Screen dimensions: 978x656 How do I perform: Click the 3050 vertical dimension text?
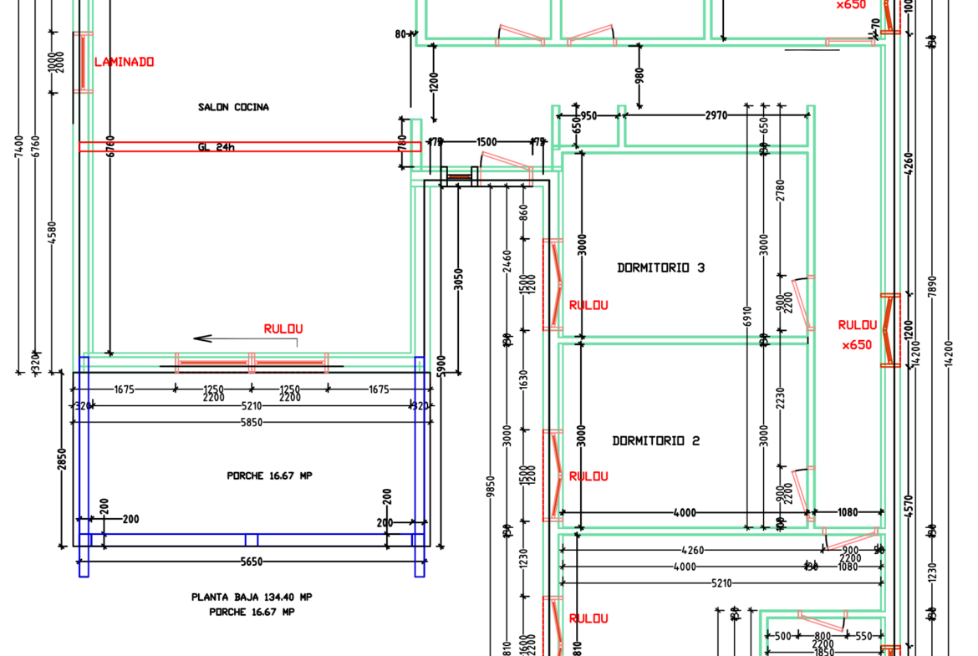click(x=457, y=280)
